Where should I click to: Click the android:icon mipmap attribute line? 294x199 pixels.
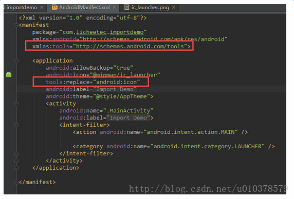click(x=103, y=75)
